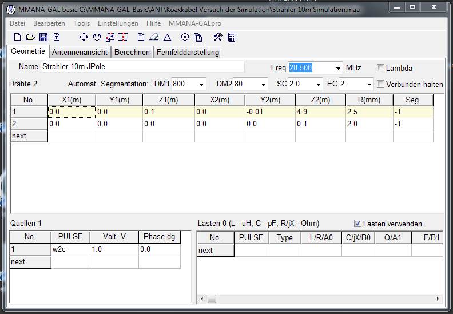453x314 pixels.
Task: Open the Hilfe menu
Action: point(154,23)
